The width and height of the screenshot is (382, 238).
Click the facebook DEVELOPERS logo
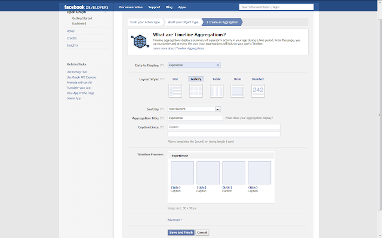point(86,7)
